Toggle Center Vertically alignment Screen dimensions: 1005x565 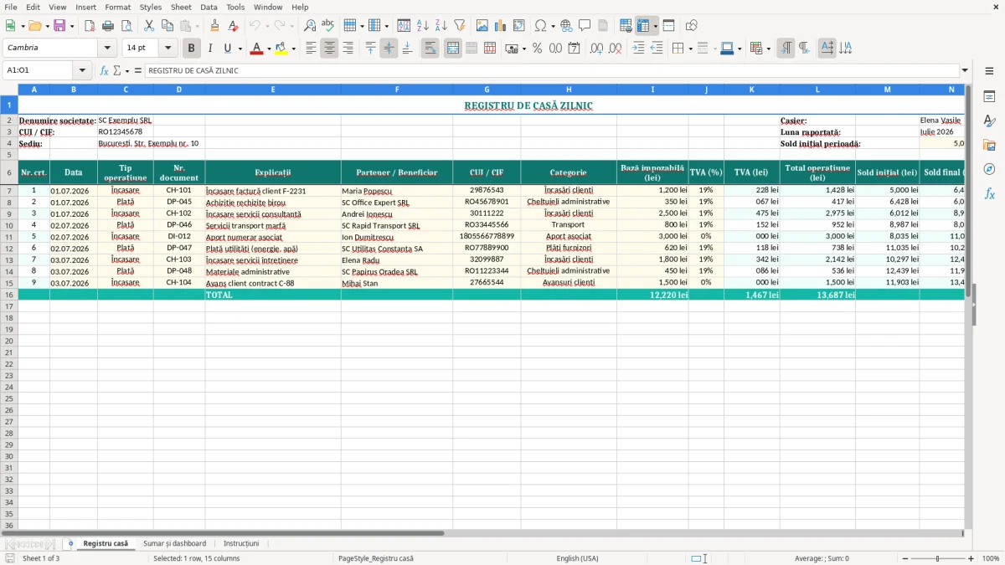click(x=389, y=49)
